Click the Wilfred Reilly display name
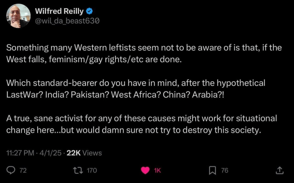Image resolution: width=294 pixels, height=183 pixels. pyautogui.click(x=59, y=11)
